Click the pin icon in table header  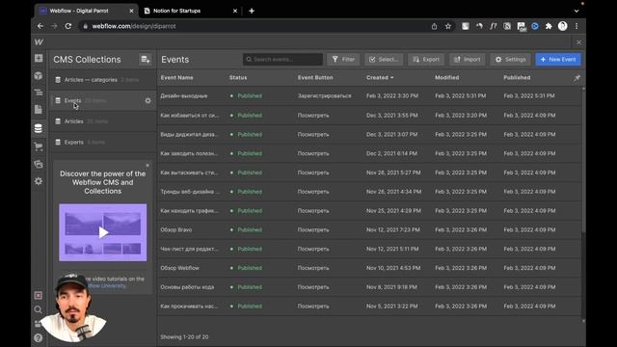coord(577,78)
